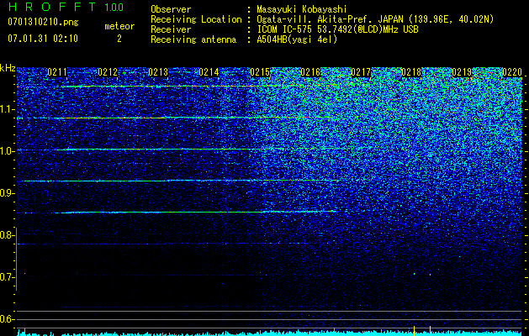Click the 0.9 kHz axis label
The image size is (529, 336).
(7, 193)
